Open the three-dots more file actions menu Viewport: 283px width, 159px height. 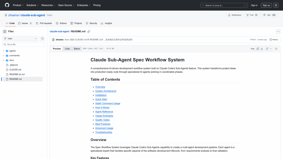click(278, 31)
